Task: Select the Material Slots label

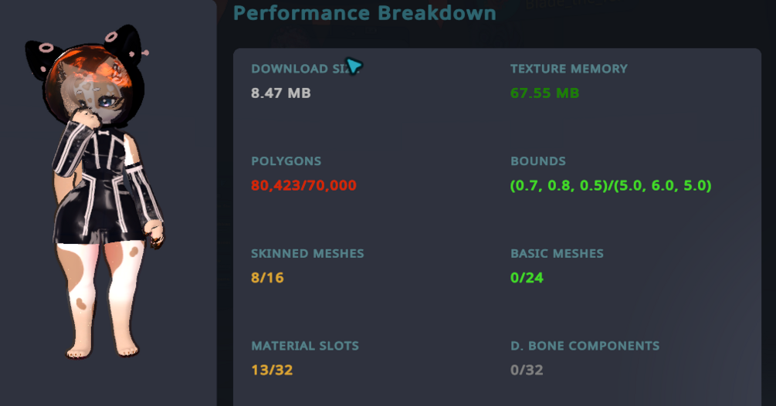Action: click(x=305, y=346)
